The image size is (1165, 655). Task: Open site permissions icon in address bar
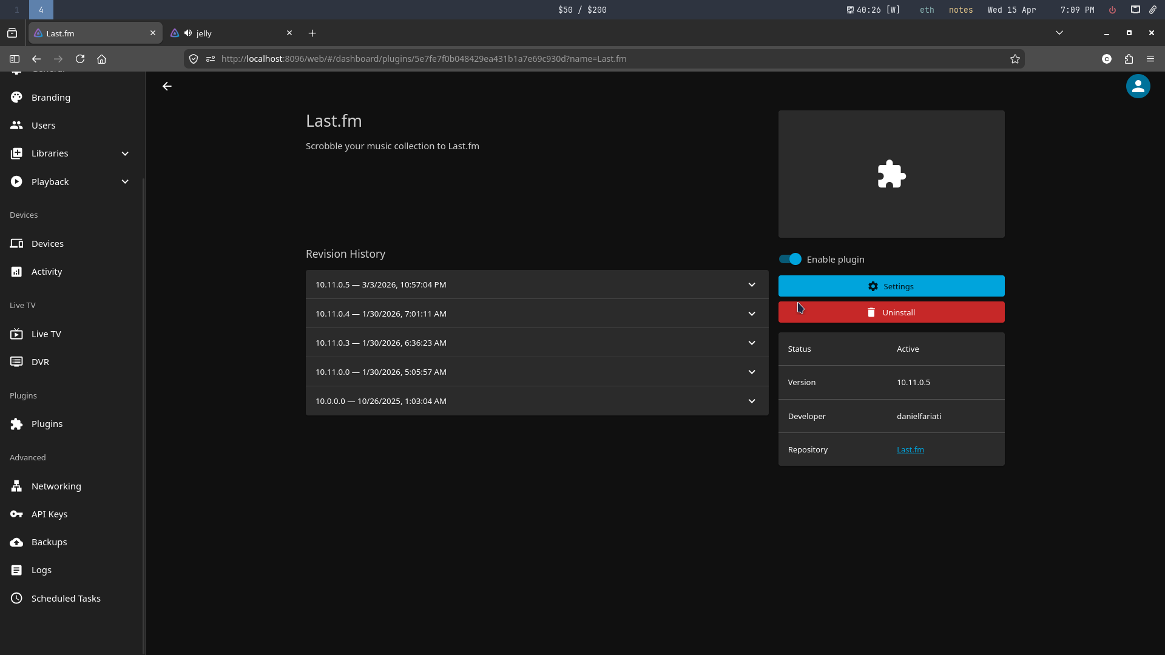pos(211,59)
